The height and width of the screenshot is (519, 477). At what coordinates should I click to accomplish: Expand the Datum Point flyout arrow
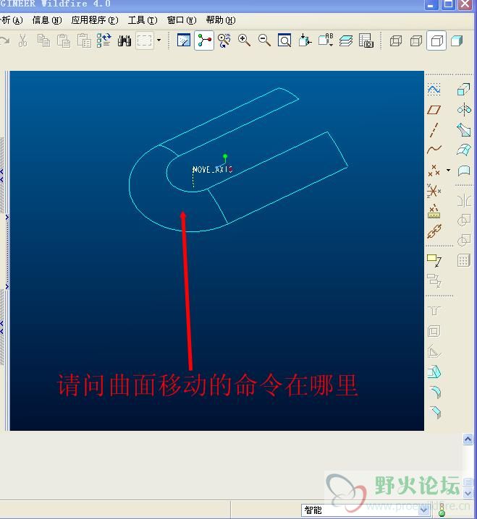449,171
